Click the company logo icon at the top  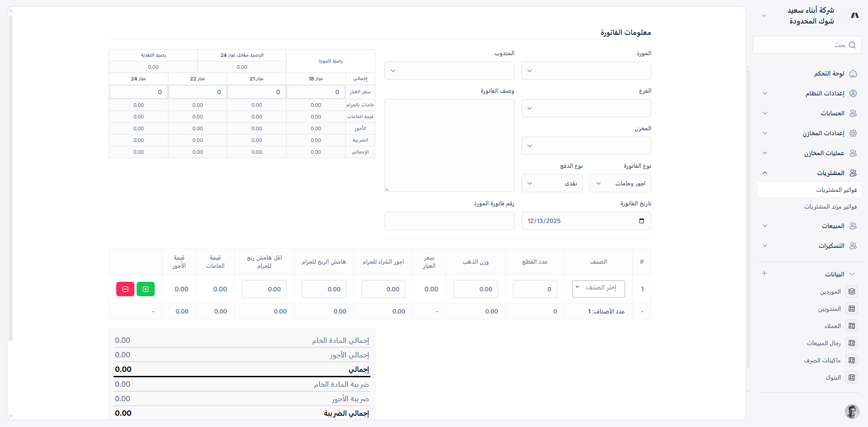coord(855,15)
